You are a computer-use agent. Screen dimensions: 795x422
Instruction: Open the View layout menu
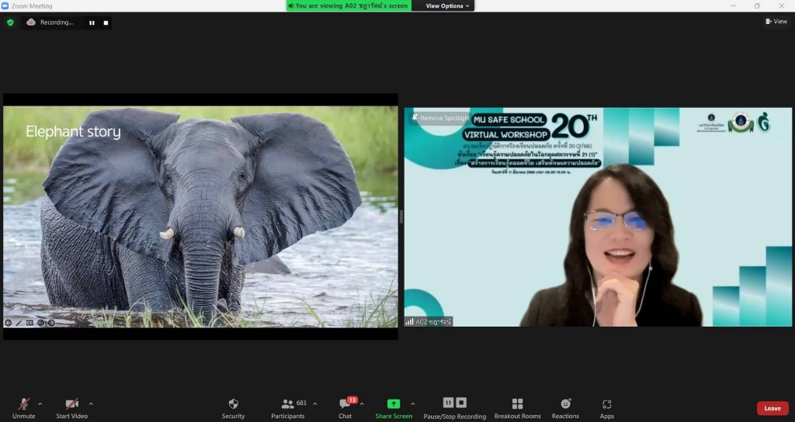click(x=776, y=22)
